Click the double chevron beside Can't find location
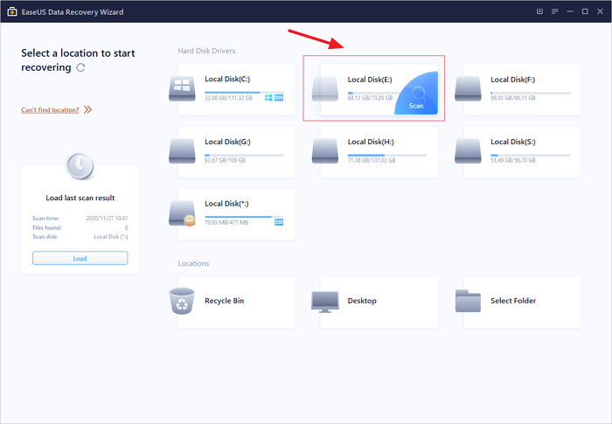This screenshot has height=424, width=612. [87, 109]
